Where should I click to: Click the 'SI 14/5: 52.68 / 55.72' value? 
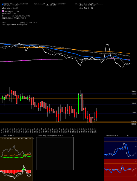(21, 16)
